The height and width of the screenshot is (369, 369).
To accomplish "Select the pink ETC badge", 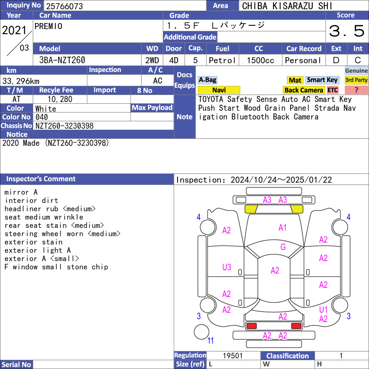I will click(x=333, y=90).
